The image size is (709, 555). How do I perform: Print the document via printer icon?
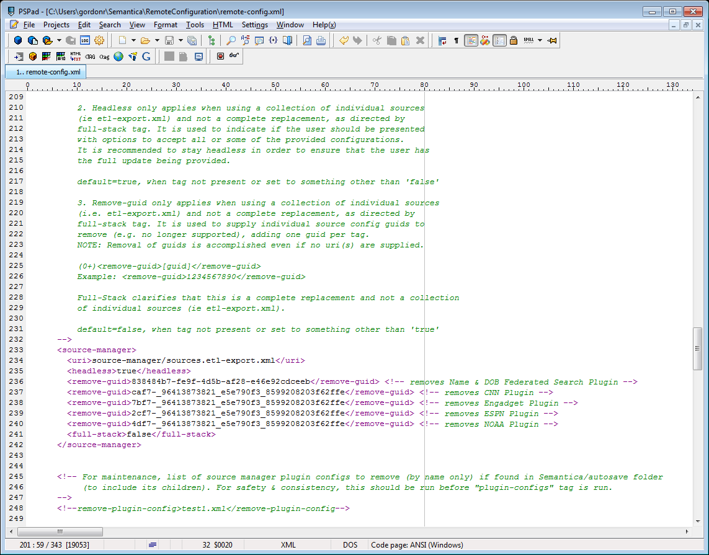pos(321,40)
